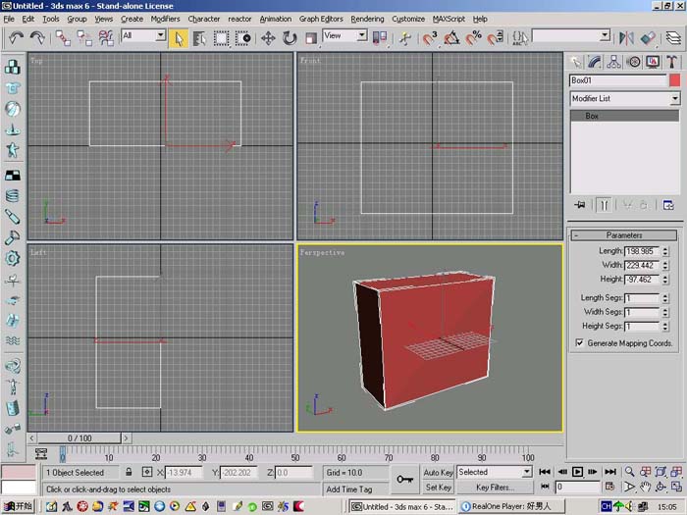
Task: Open the Graph Editors menu
Action: point(321,19)
